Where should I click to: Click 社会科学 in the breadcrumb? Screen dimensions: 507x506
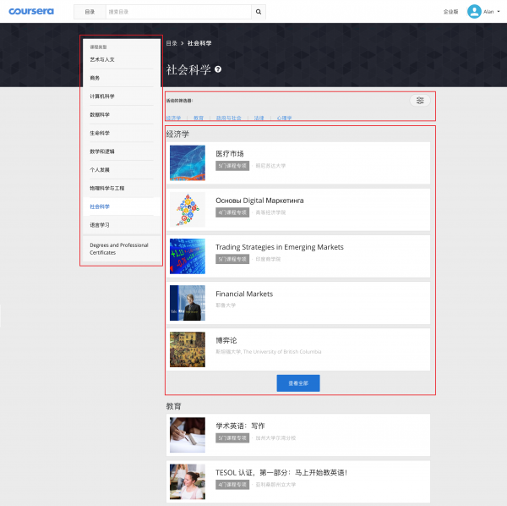tap(199, 43)
